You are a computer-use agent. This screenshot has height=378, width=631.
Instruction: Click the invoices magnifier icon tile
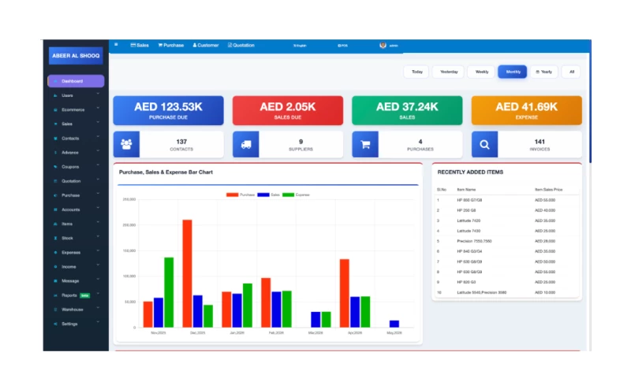484,144
